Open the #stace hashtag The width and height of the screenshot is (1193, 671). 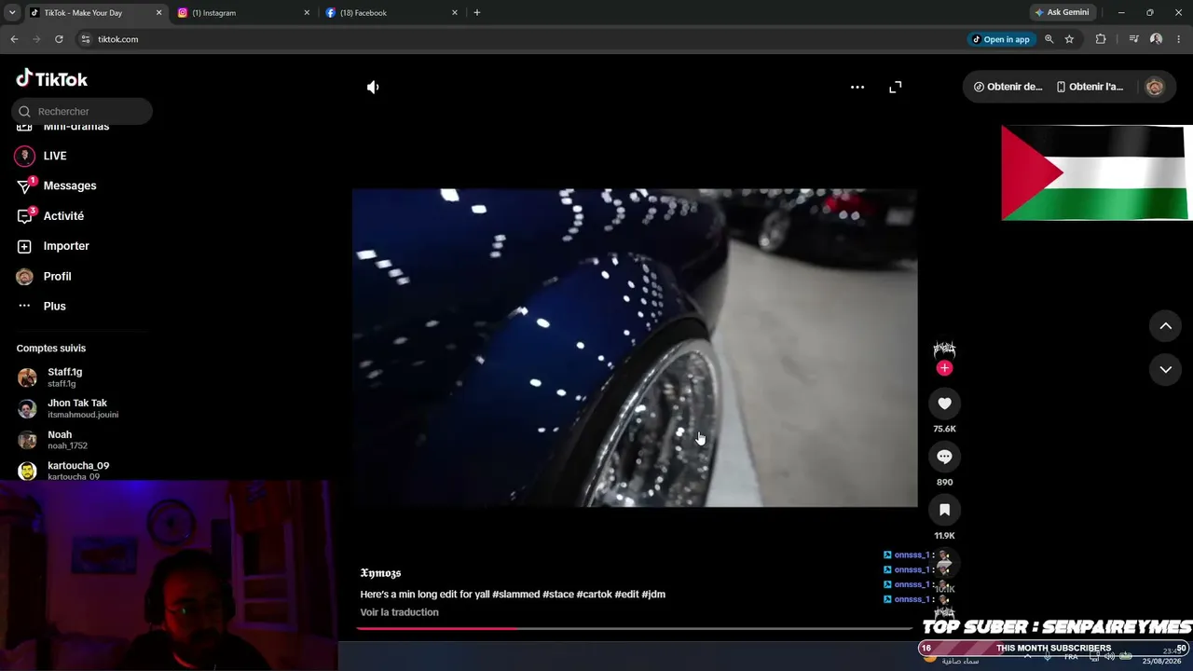[558, 595]
